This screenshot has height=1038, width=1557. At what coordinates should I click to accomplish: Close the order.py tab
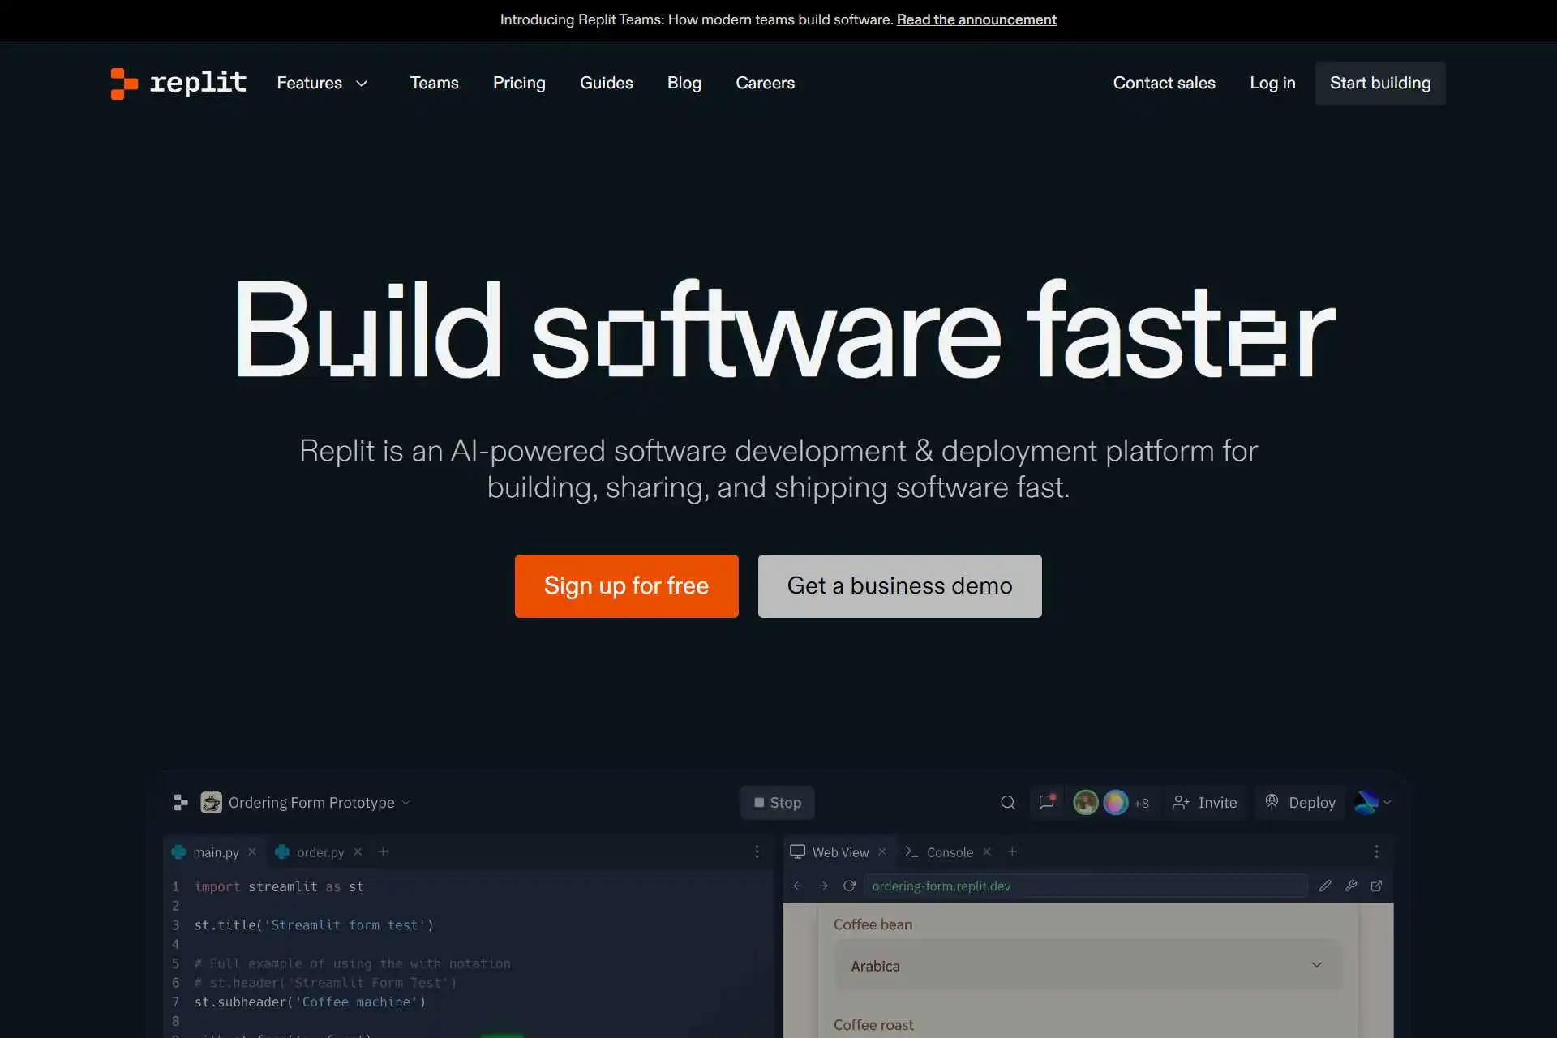click(358, 851)
